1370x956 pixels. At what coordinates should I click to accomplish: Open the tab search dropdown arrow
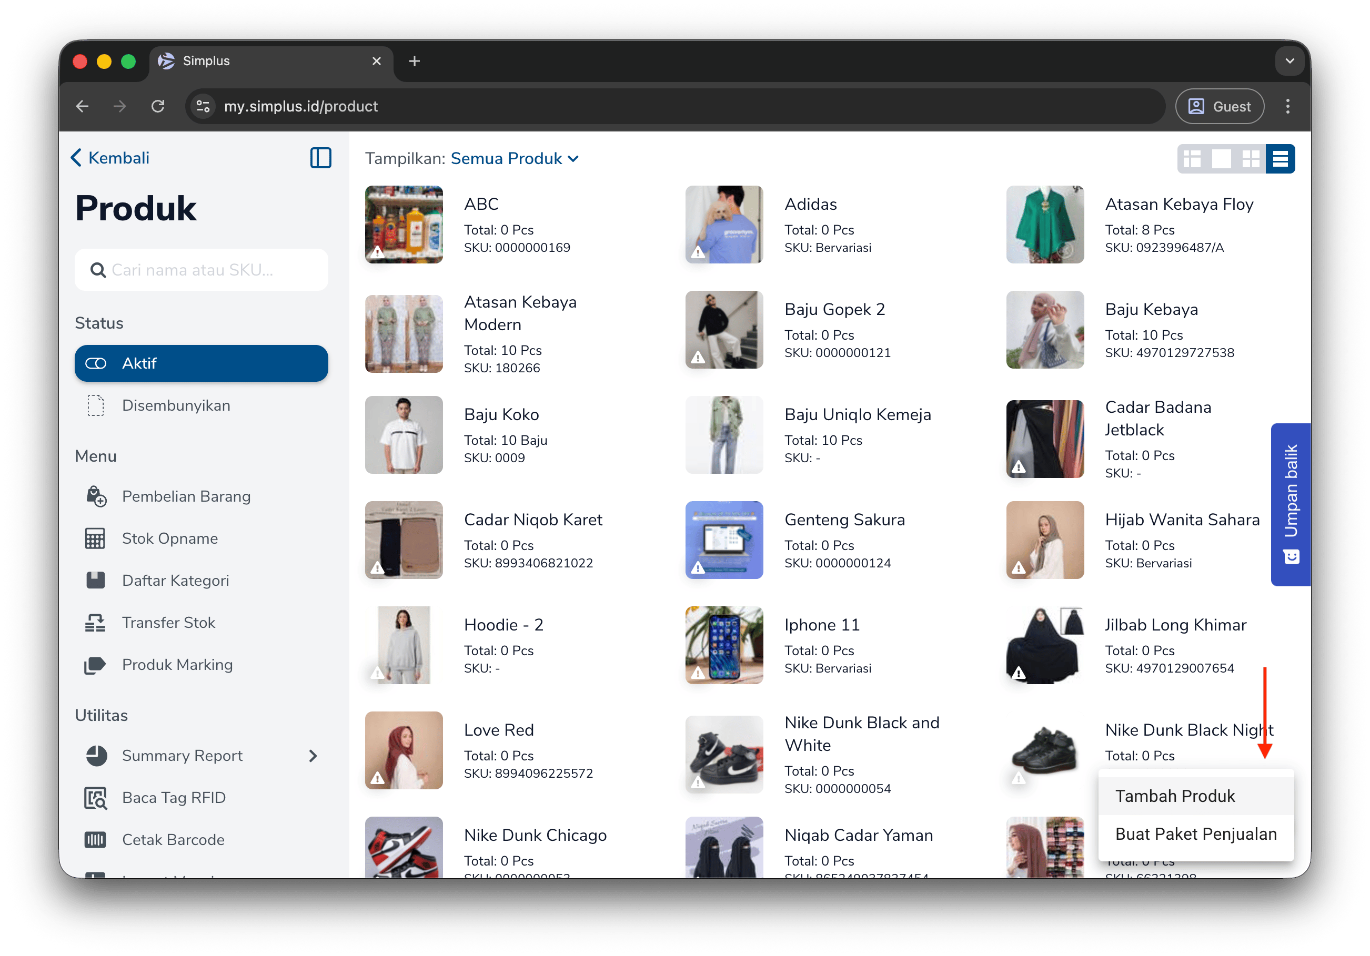pyautogui.click(x=1290, y=61)
